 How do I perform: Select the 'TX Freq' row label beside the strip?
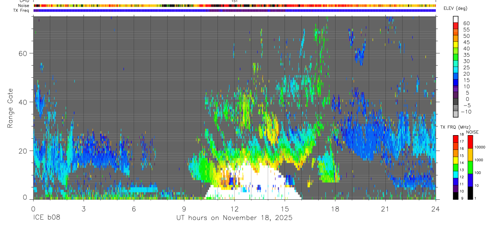pyautogui.click(x=22, y=10)
